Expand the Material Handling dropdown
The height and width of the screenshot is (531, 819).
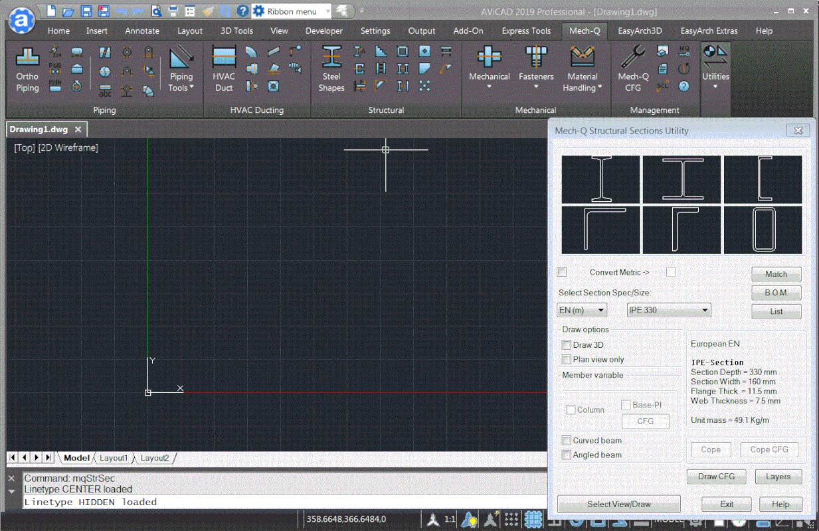tap(583, 69)
